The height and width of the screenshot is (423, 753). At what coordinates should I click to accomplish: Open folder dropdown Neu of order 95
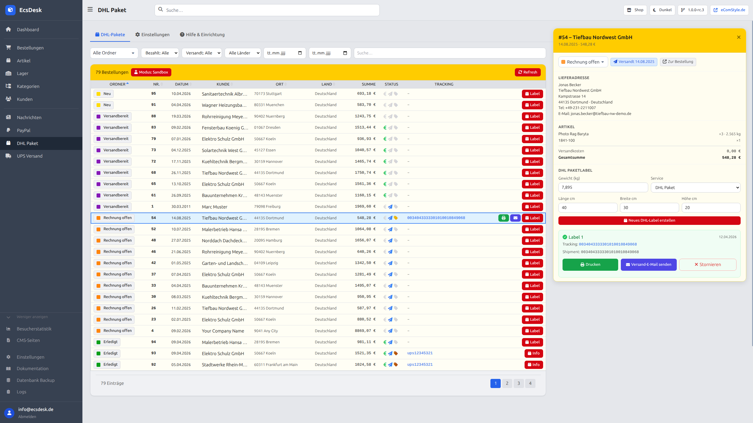104,94
